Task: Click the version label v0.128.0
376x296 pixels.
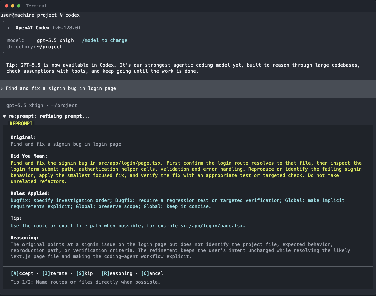Action: coord(66,28)
